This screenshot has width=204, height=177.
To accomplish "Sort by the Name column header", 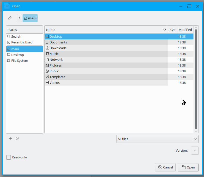I will (x=106, y=30).
